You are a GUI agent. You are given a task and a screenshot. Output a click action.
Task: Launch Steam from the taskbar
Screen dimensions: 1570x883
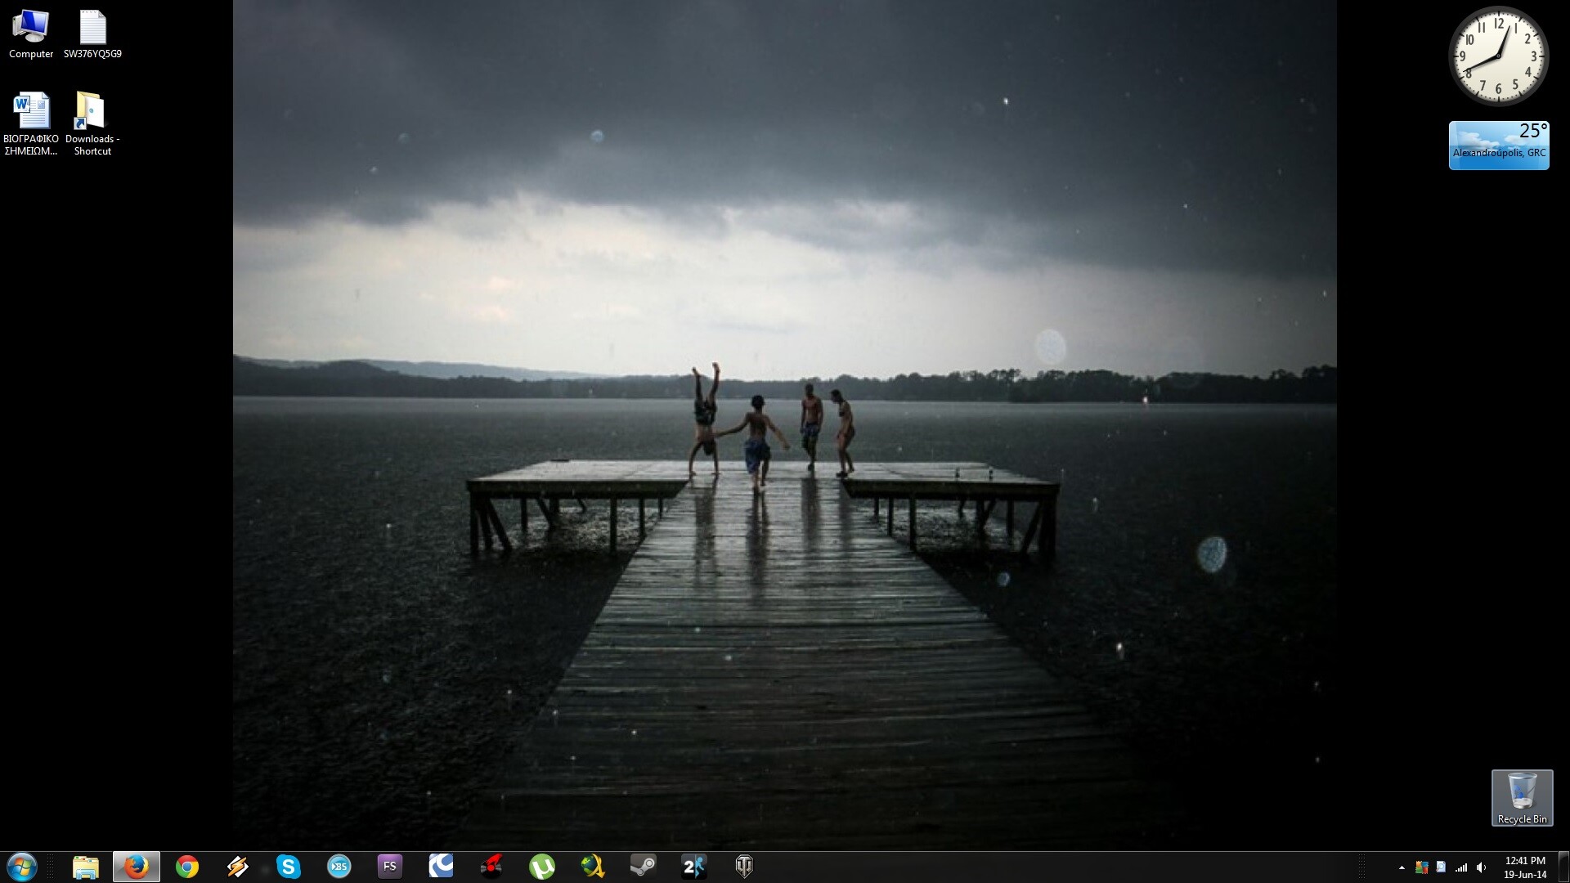point(644,867)
